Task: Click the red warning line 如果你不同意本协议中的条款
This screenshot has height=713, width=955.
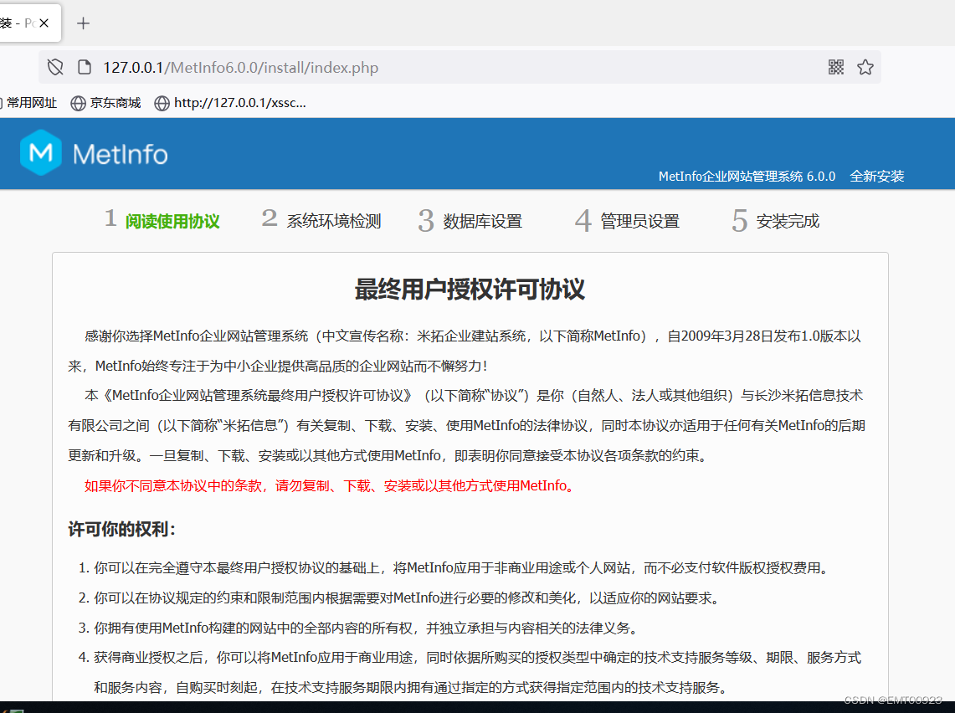Action: (x=329, y=486)
